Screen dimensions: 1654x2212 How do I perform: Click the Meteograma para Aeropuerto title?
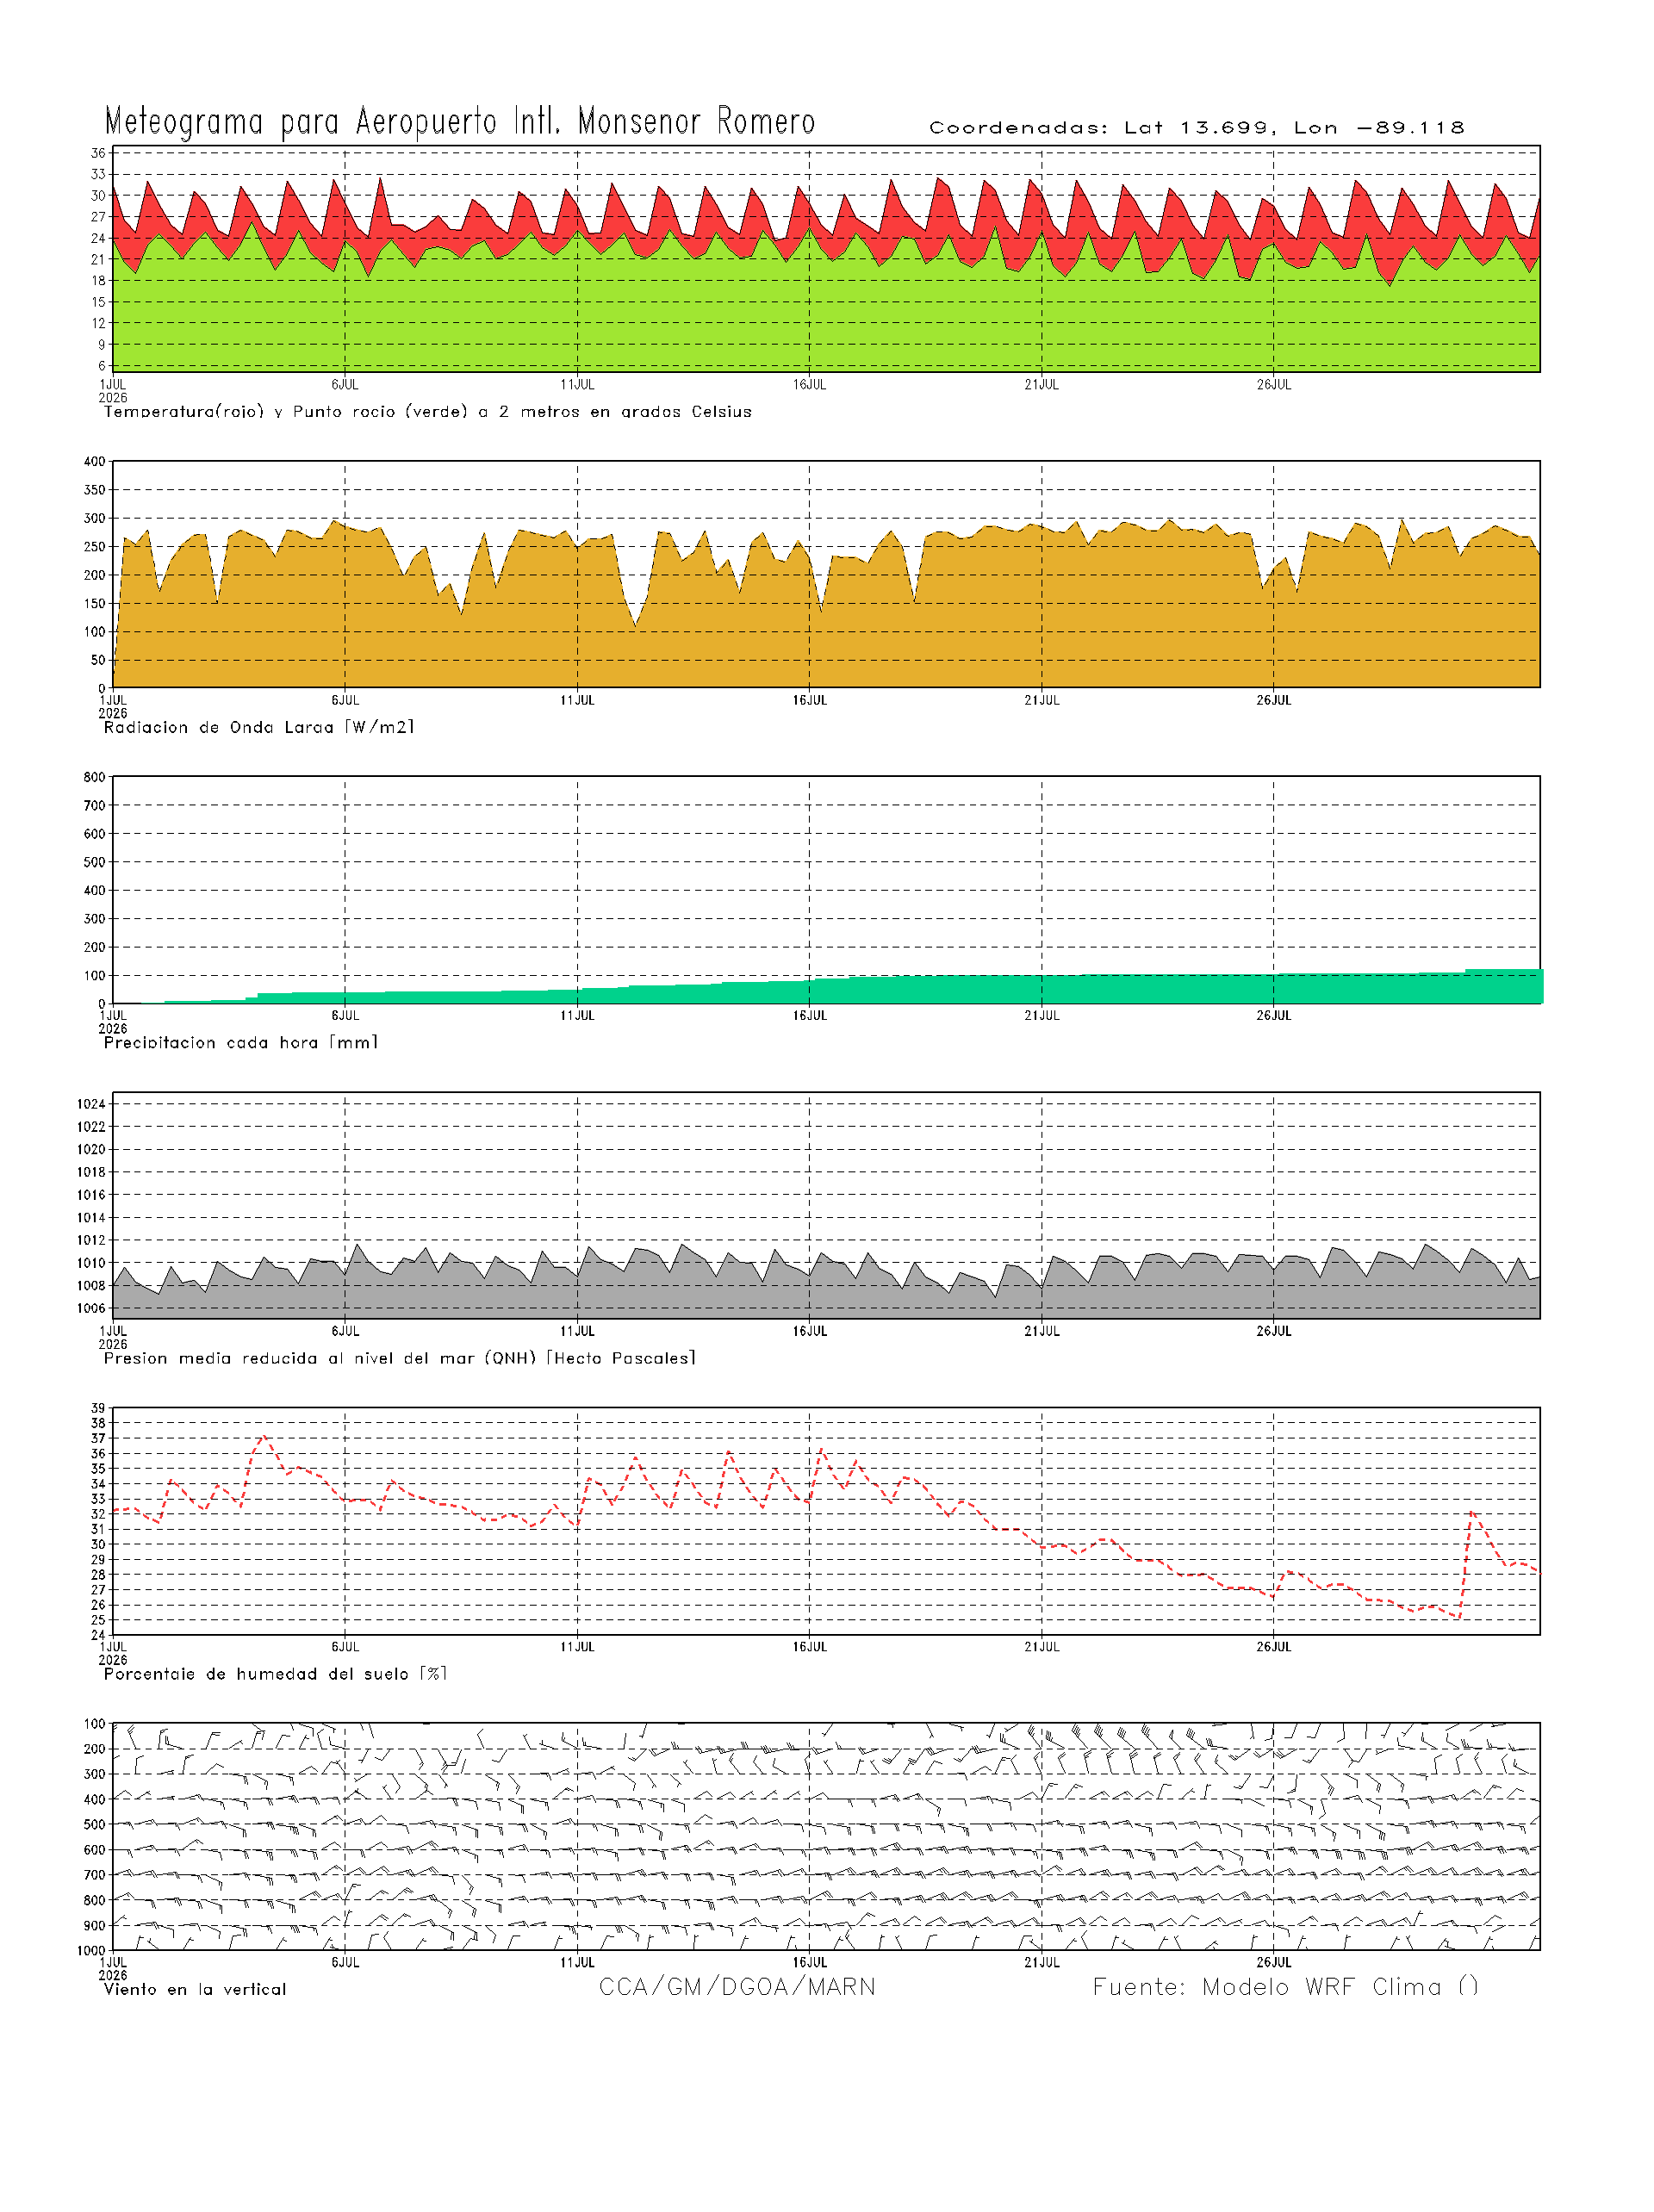460,122
